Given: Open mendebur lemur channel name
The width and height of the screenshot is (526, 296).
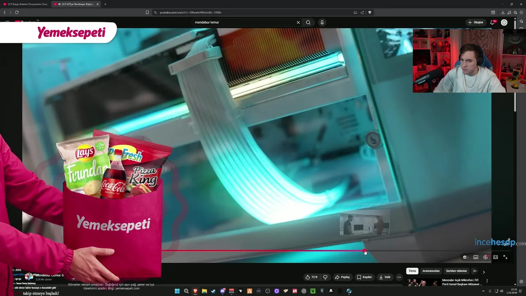Looking at the screenshot, I should click(x=48, y=275).
